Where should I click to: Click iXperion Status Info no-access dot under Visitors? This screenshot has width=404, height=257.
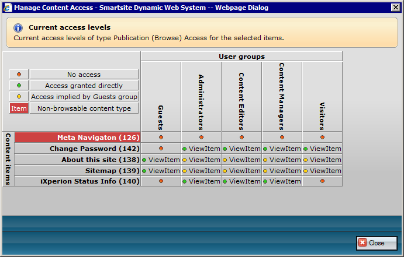click(x=322, y=181)
